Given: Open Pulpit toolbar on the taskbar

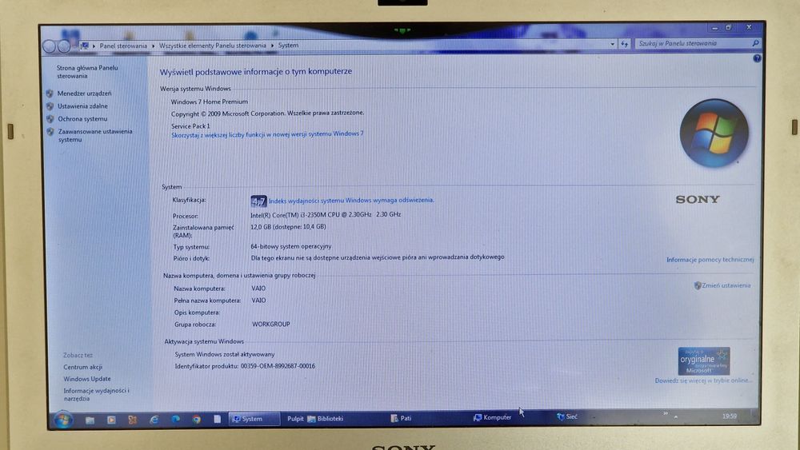Looking at the screenshot, I should pyautogui.click(x=295, y=418).
